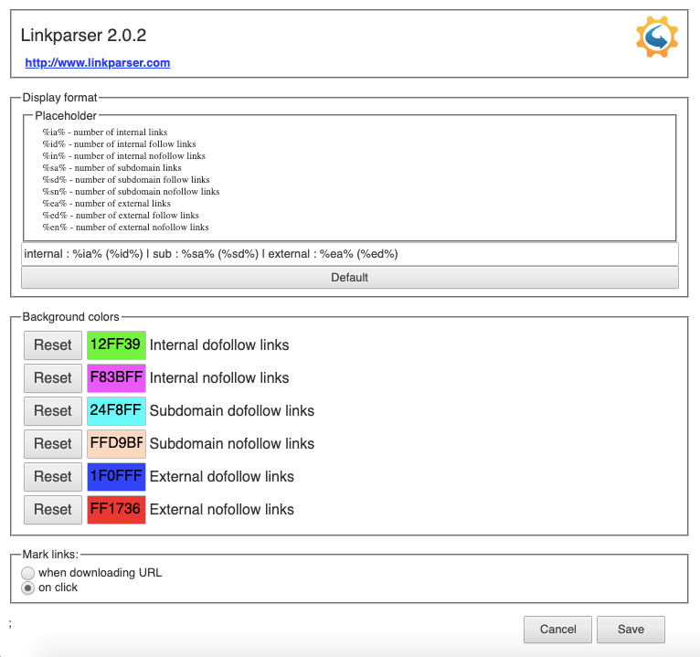Viewport: 700px width, 657px height.
Task: Reset the External nofollow links color
Action: tap(53, 510)
